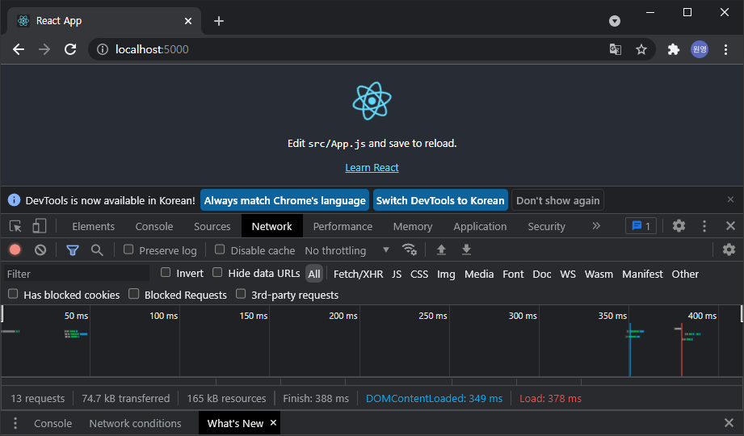Grab the left overview timeline handle
The image size is (744, 436).
click(x=2, y=313)
